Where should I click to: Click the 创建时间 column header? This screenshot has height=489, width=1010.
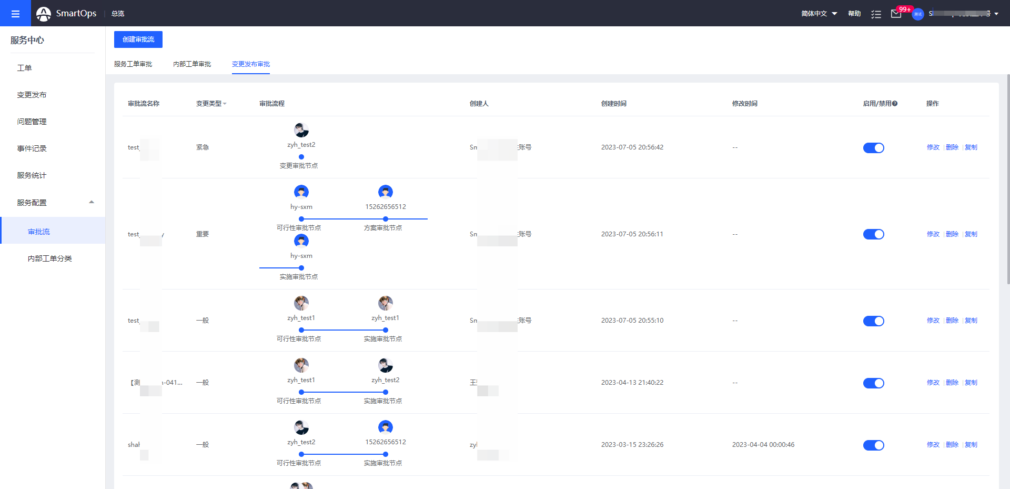(x=614, y=104)
